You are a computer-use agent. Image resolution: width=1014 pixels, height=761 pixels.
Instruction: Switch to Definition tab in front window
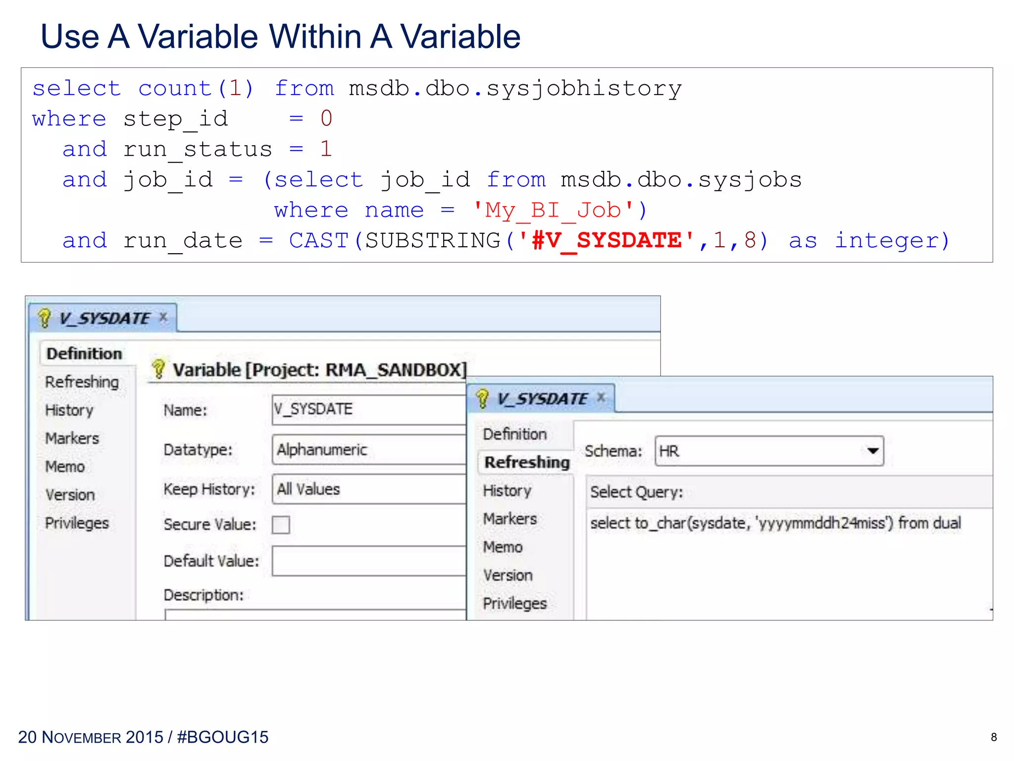(515, 434)
